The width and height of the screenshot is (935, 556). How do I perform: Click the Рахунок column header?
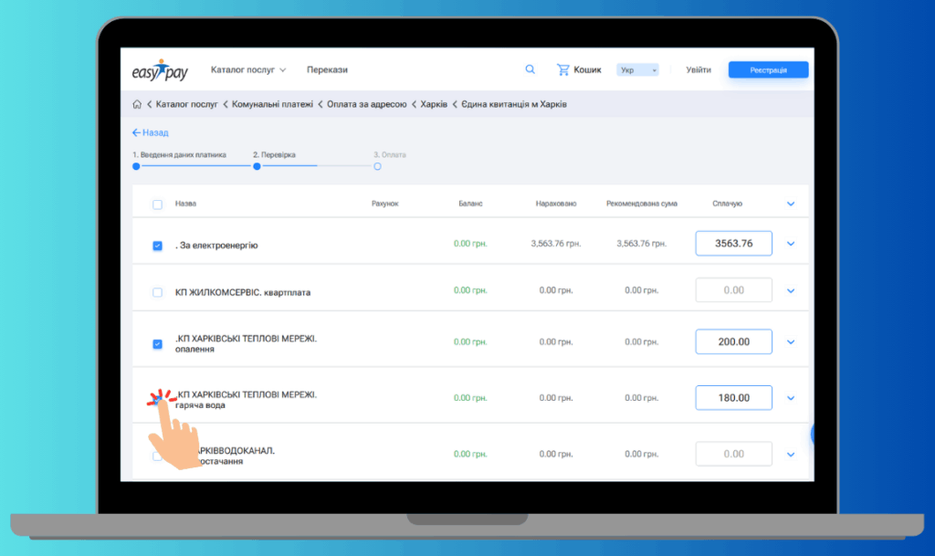point(384,204)
